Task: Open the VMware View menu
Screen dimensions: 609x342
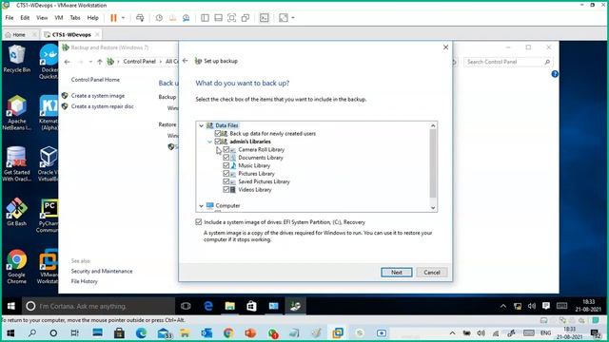Action: click(42, 18)
